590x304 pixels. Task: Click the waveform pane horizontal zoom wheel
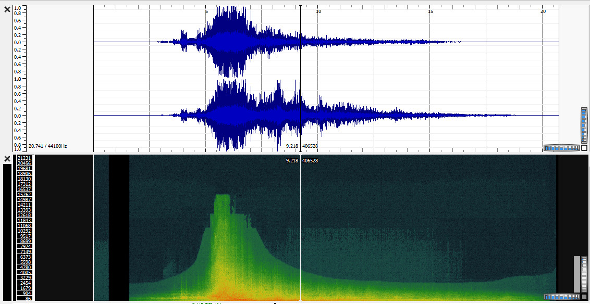pos(561,148)
